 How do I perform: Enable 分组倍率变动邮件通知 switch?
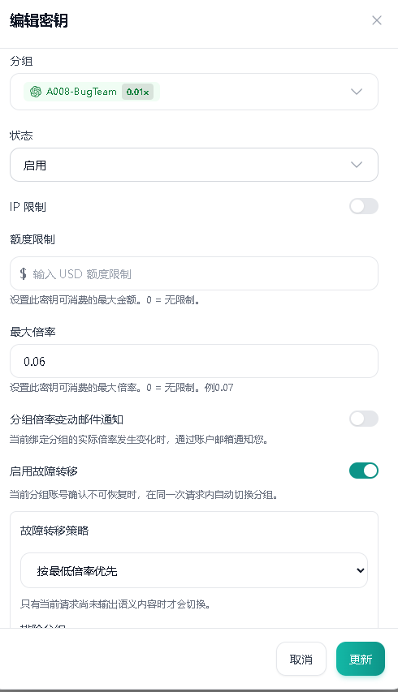[x=364, y=419]
